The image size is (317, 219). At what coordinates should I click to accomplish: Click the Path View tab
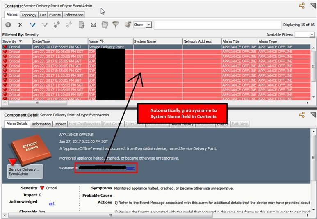point(239,124)
